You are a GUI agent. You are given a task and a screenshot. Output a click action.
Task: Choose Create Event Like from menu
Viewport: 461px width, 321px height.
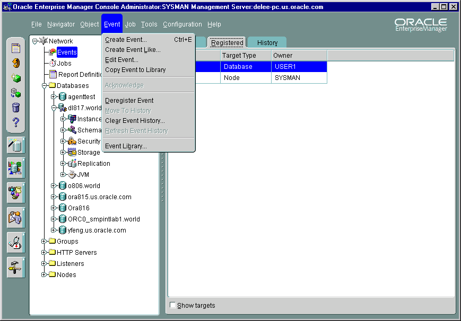coord(133,50)
